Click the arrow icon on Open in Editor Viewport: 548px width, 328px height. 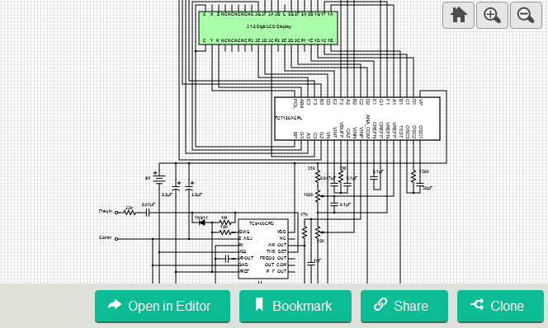(x=115, y=305)
